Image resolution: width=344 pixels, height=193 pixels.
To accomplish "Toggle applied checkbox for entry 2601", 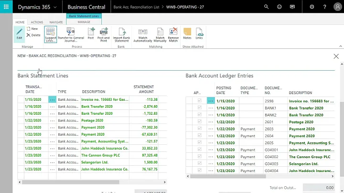I will point(199,121).
